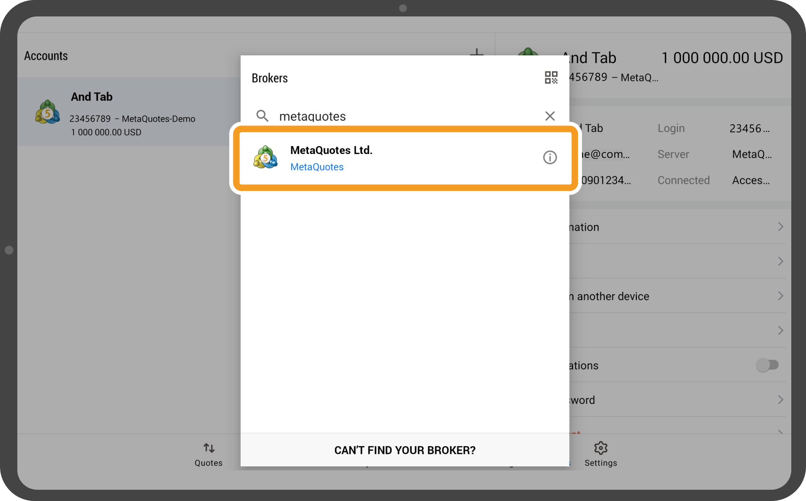Click the account MetaTrader 5 icon
806x501 pixels.
tap(47, 112)
